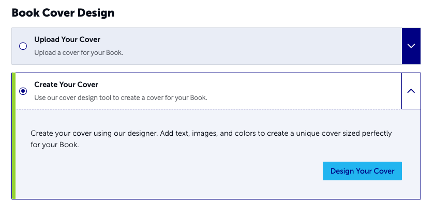Click the Design Your Cover button
Image resolution: width=435 pixels, height=214 pixels.
tap(362, 171)
